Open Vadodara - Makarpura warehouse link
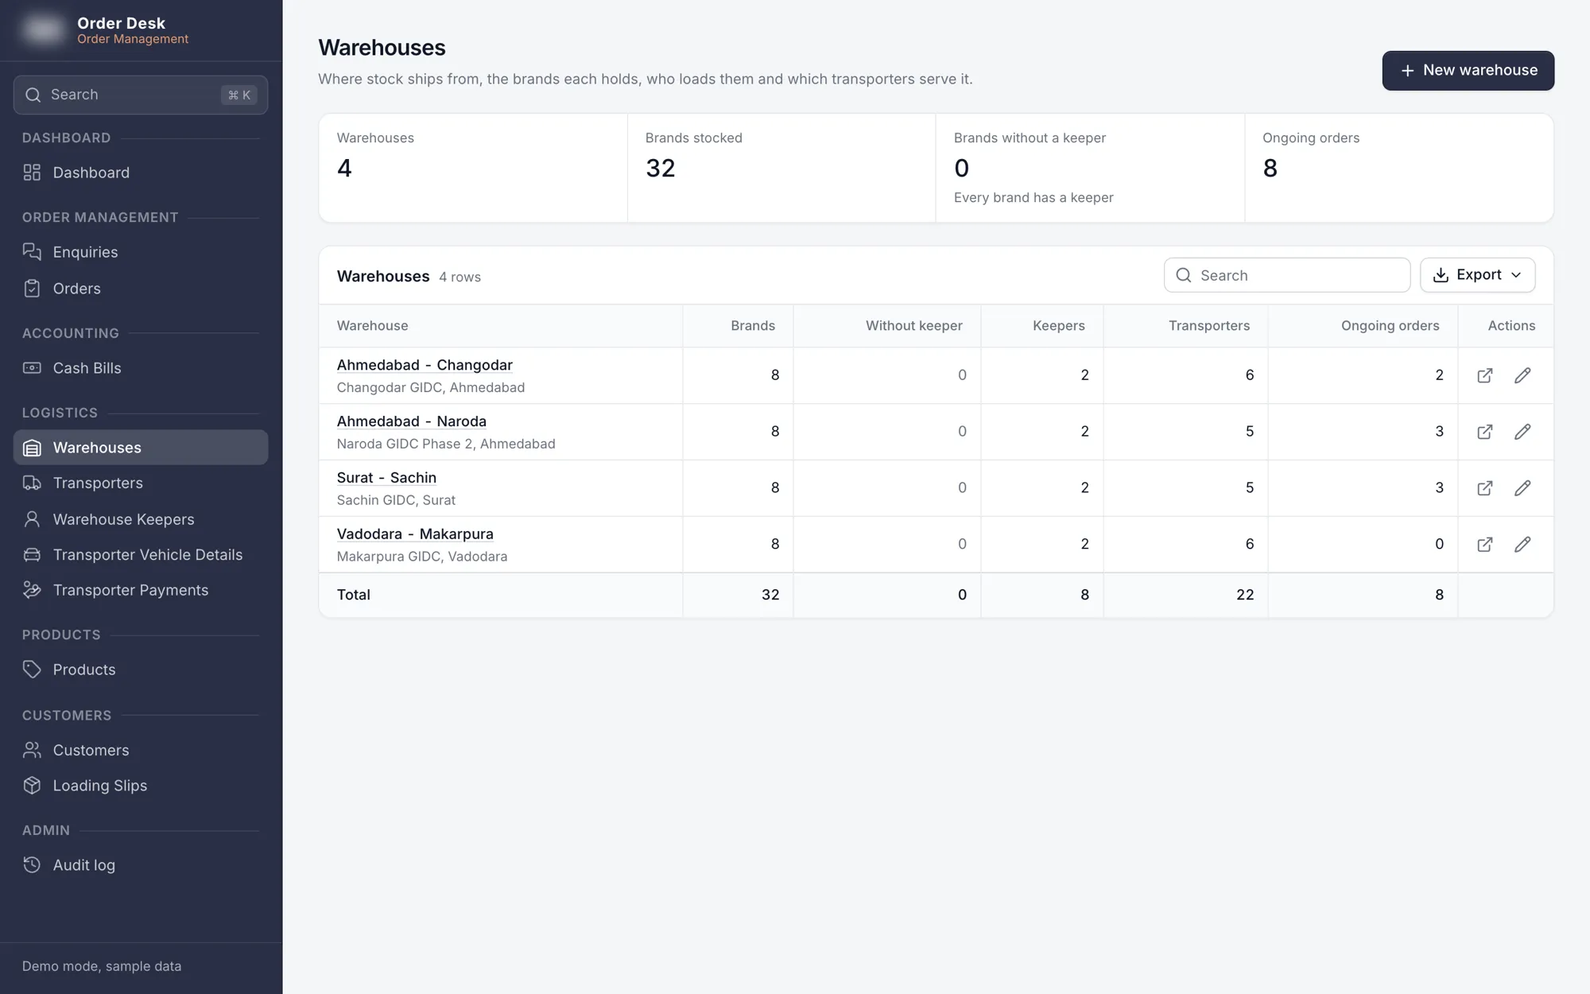Image resolution: width=1590 pixels, height=994 pixels. pos(415,534)
